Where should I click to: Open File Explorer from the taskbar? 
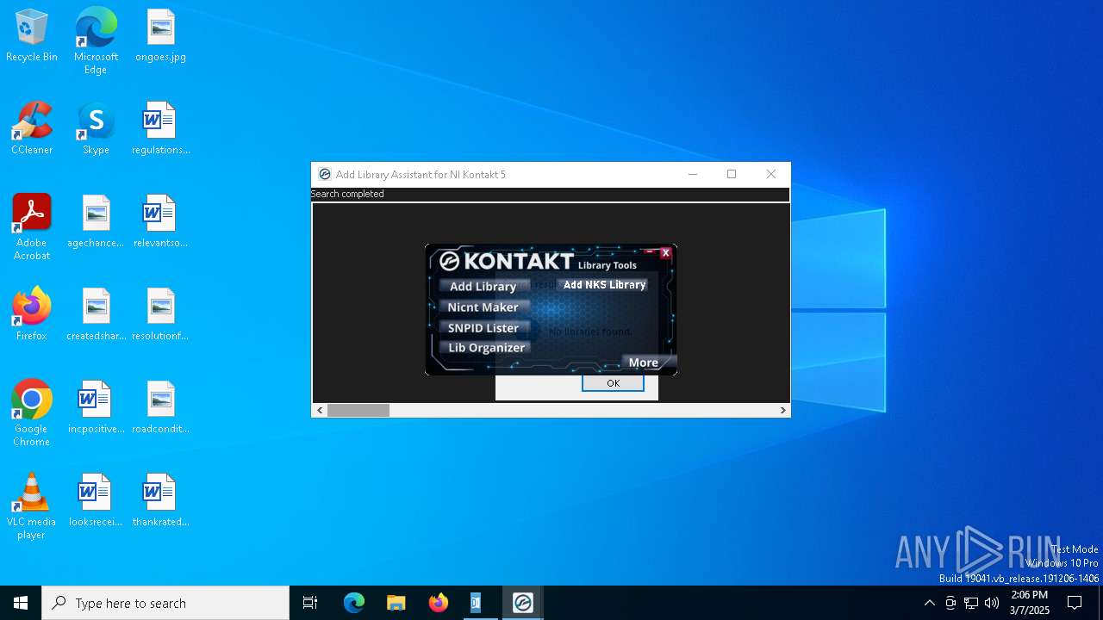tap(396, 603)
